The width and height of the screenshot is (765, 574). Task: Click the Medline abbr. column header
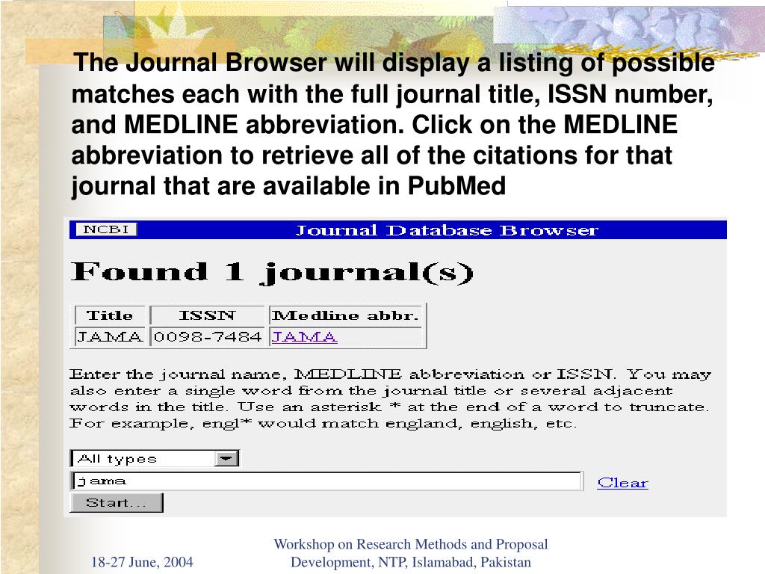click(x=345, y=315)
